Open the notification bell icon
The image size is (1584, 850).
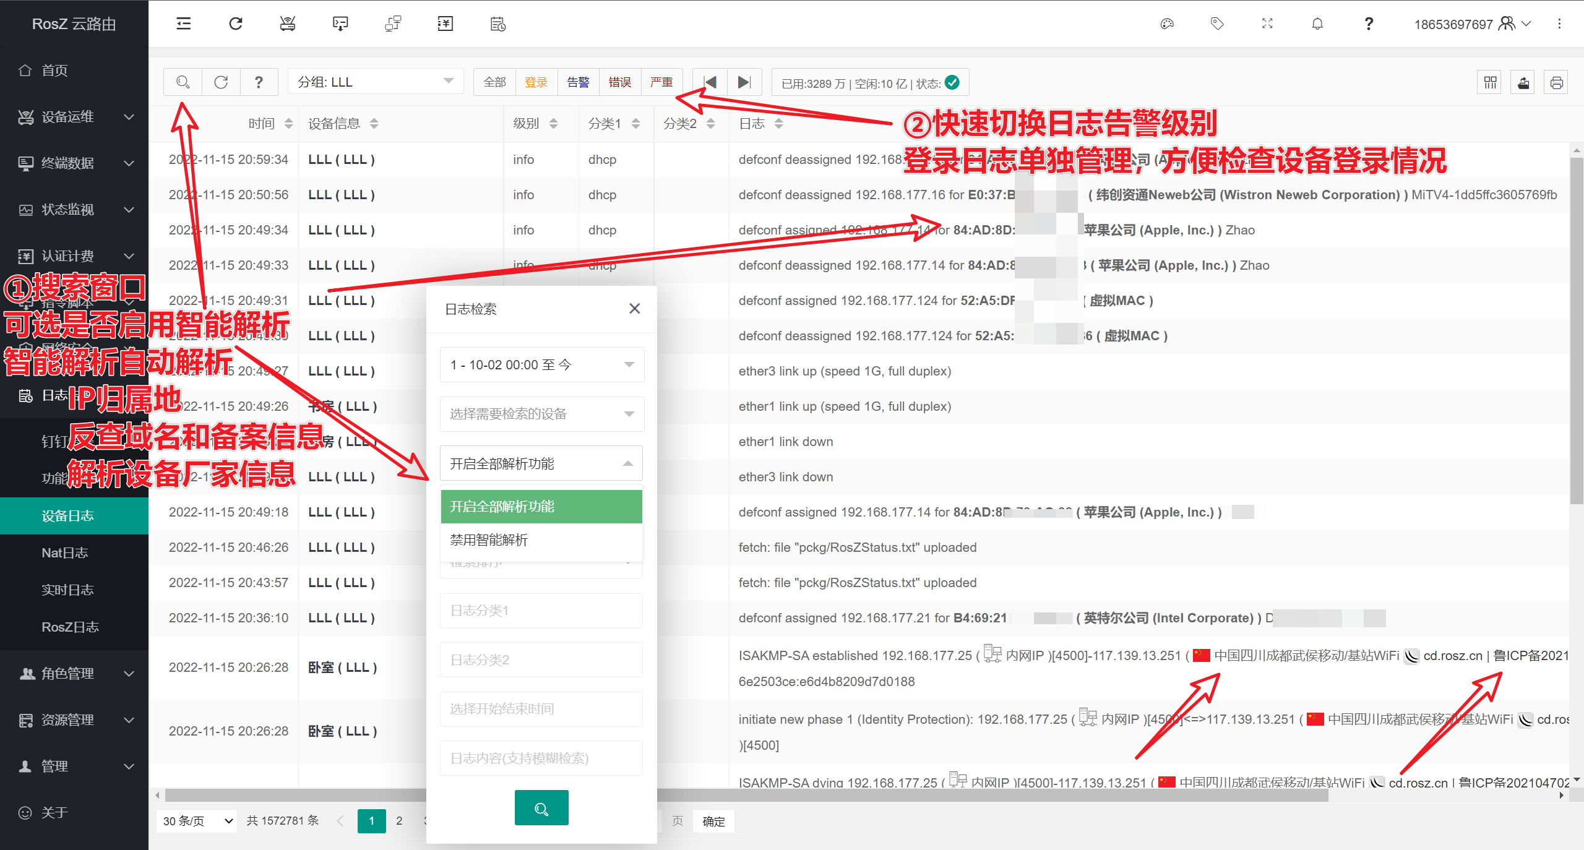pyautogui.click(x=1317, y=24)
